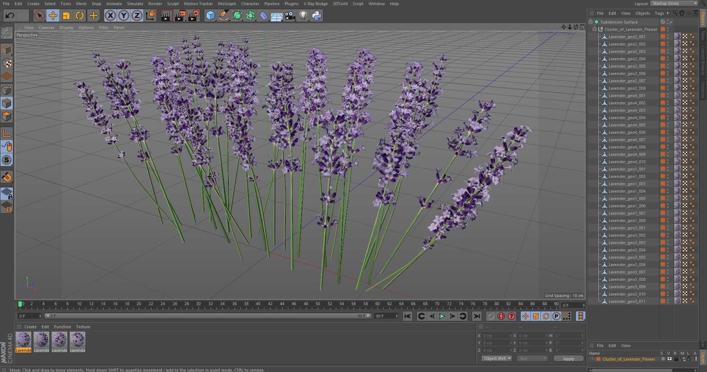Toggle Snap enable icon
The width and height of the screenshot is (707, 372).
(7, 160)
